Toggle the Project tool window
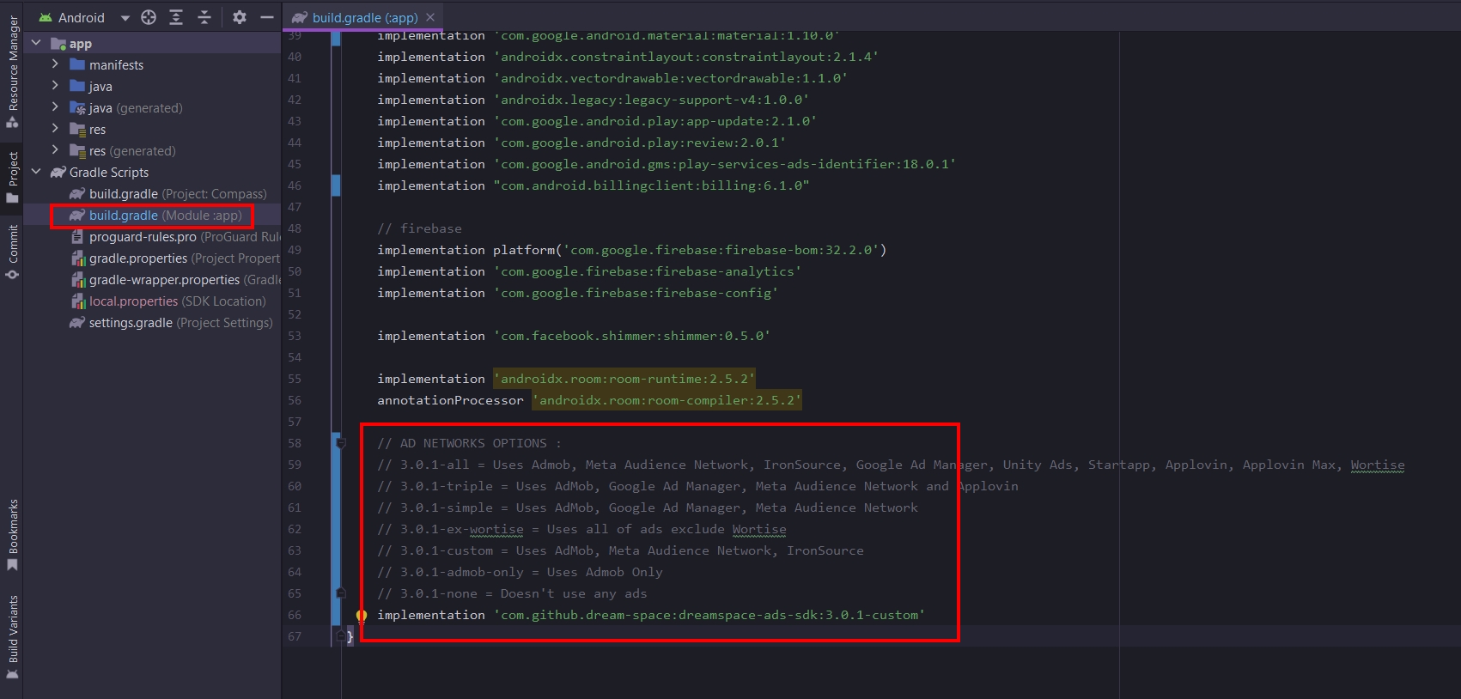The image size is (1461, 699). pos(12,176)
